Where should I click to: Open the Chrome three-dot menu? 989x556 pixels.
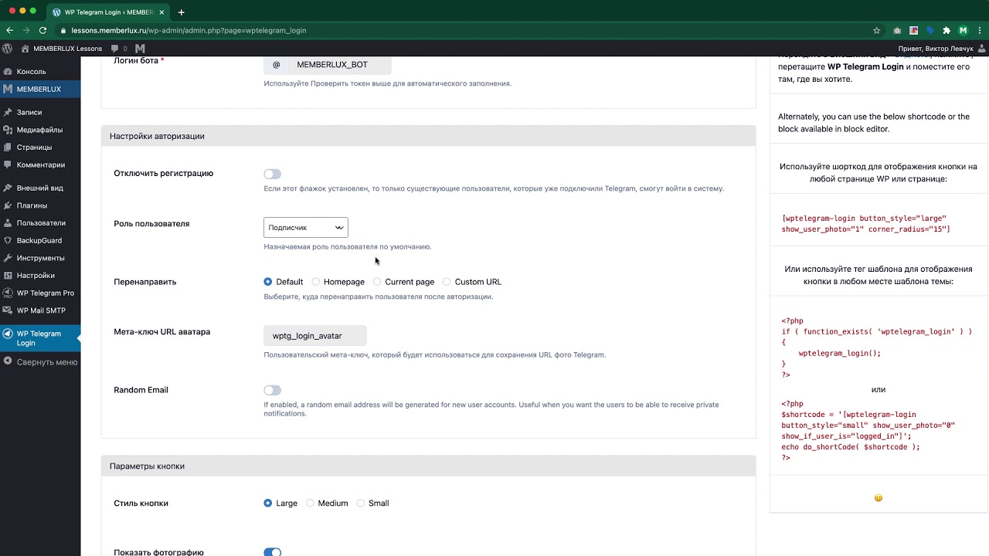click(979, 30)
